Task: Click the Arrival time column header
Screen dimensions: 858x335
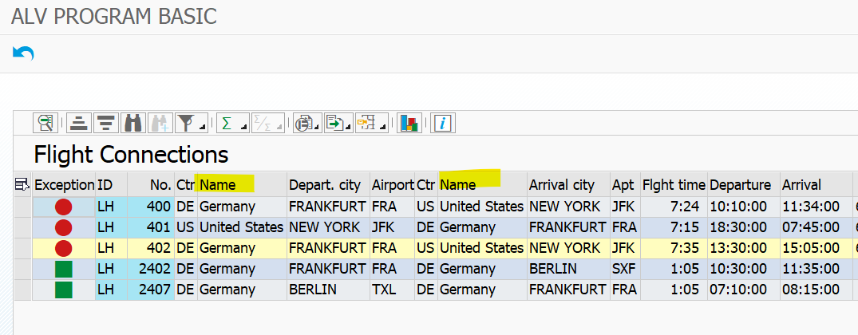Action: (x=816, y=185)
